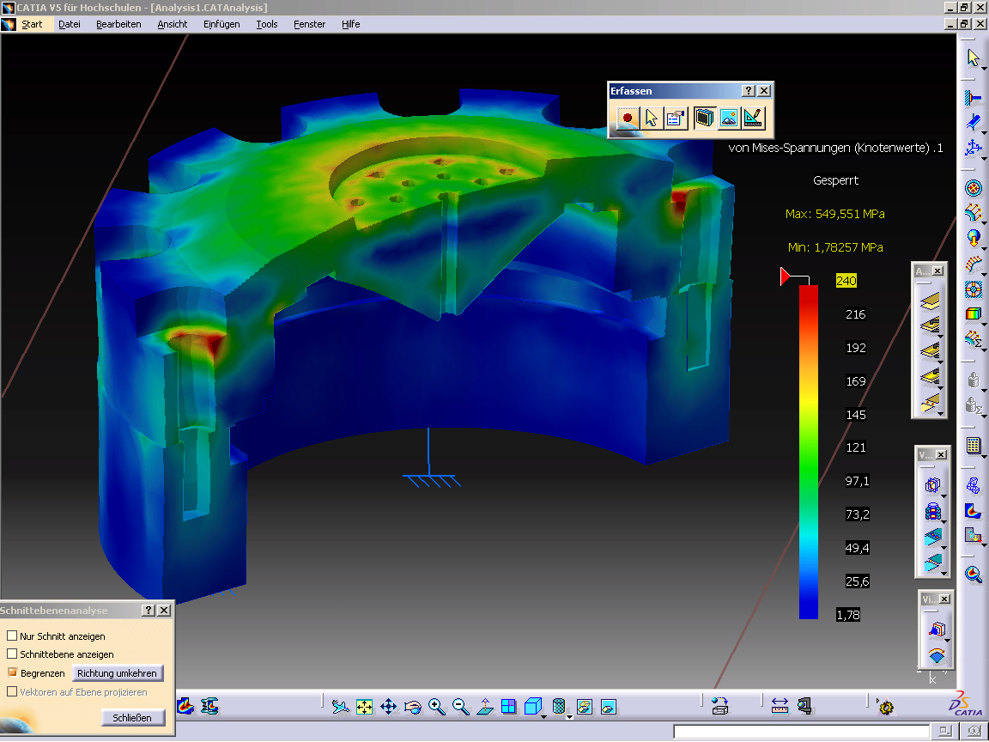Open capture options in the Erfassen toolbar
Viewport: 989px width, 742px height.
coord(676,118)
